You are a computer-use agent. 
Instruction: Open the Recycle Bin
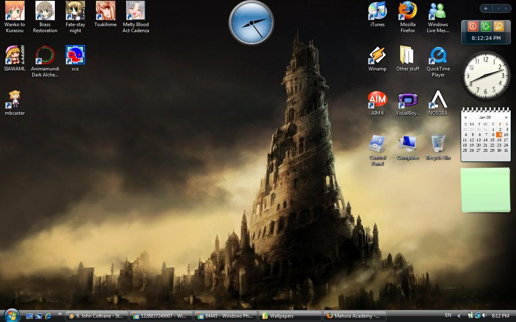pyautogui.click(x=438, y=144)
